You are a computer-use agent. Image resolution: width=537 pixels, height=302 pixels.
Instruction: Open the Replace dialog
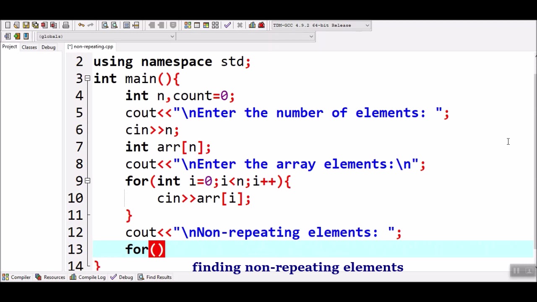click(114, 25)
